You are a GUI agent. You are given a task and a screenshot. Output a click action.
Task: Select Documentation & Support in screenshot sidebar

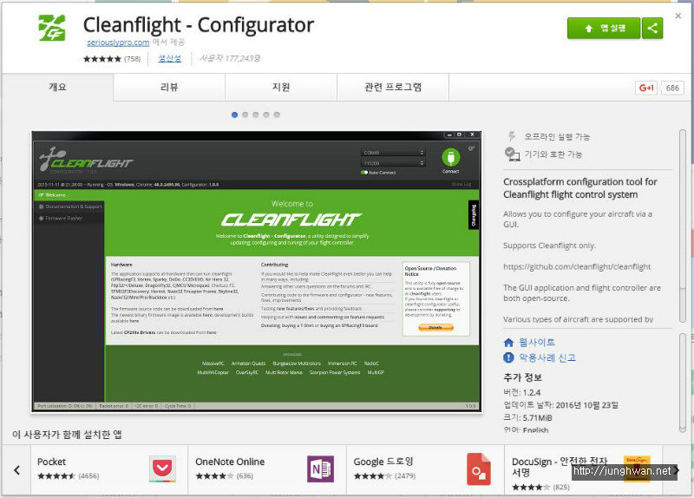click(x=70, y=206)
